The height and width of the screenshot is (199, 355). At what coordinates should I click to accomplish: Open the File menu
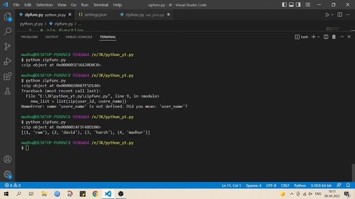point(16,5)
